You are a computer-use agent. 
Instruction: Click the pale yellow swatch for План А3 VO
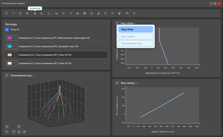(x=9, y=63)
